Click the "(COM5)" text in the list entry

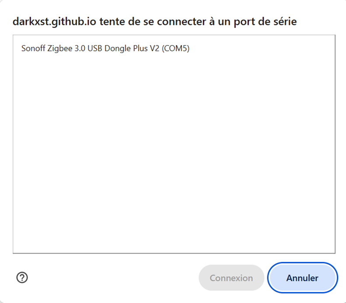(x=176, y=48)
